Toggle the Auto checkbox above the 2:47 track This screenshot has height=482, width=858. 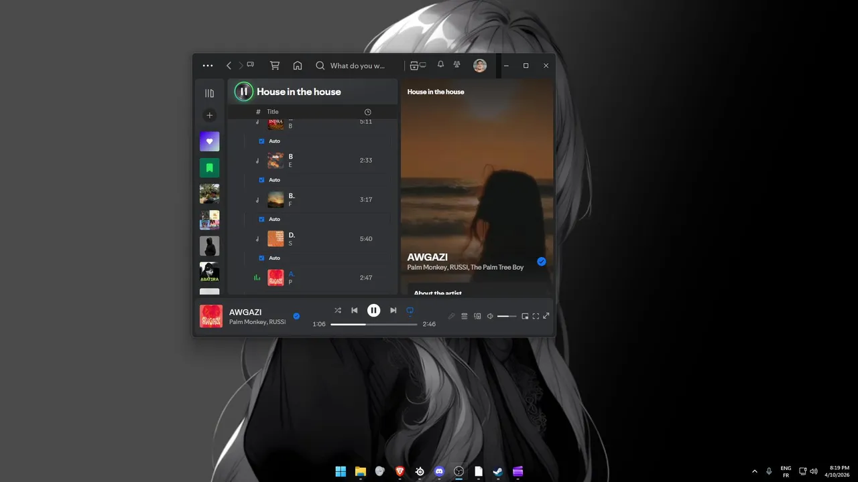[262, 258]
